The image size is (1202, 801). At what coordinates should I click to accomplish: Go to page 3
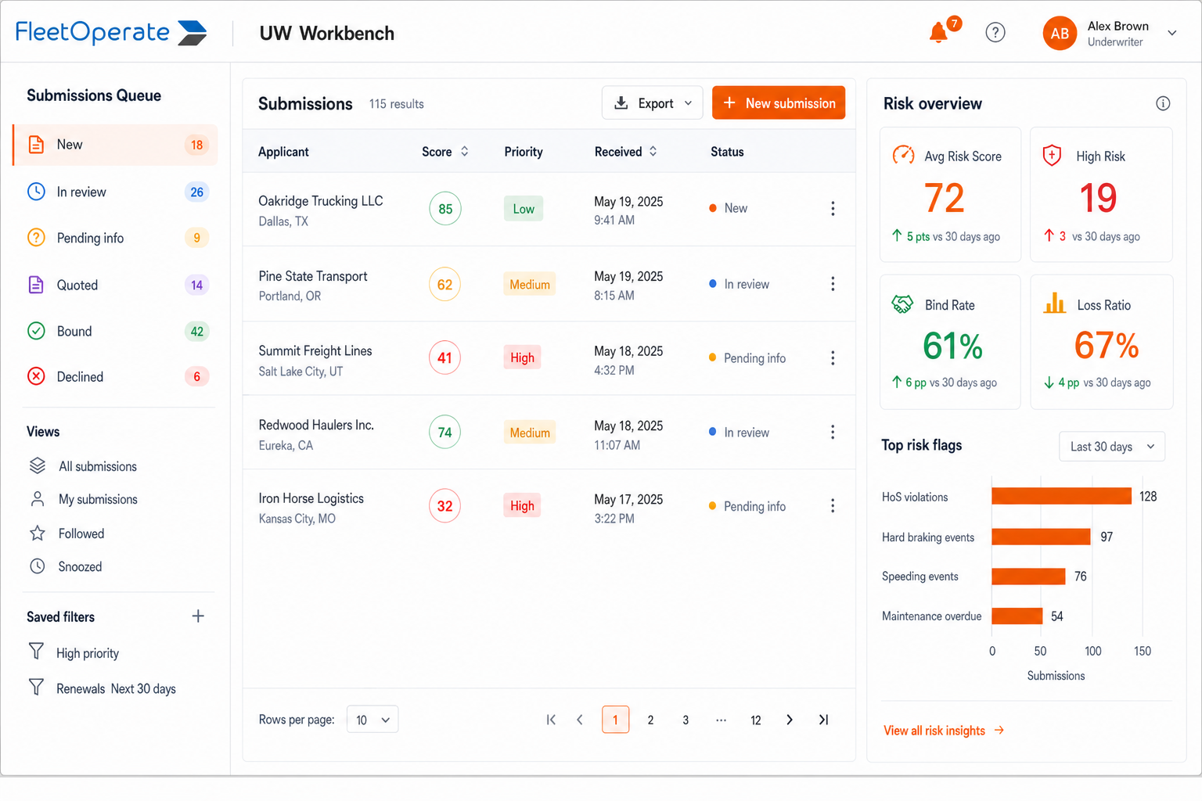[686, 720]
